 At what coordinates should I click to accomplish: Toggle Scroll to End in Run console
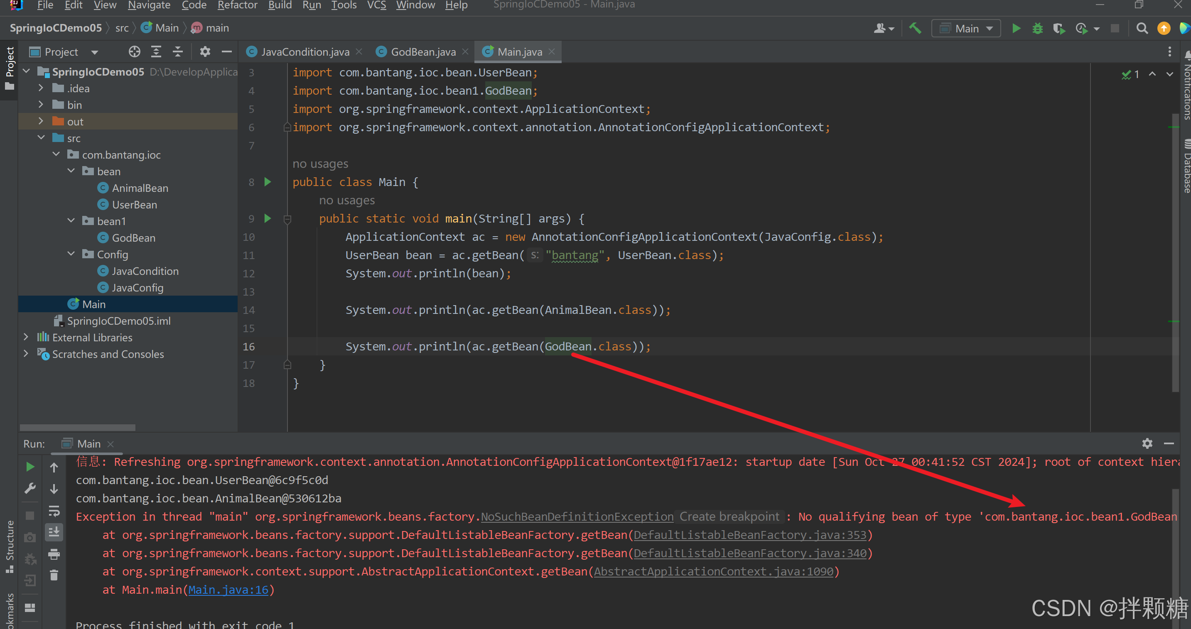pos(54,532)
